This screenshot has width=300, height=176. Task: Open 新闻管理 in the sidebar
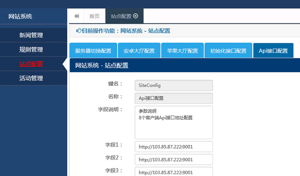31,35
